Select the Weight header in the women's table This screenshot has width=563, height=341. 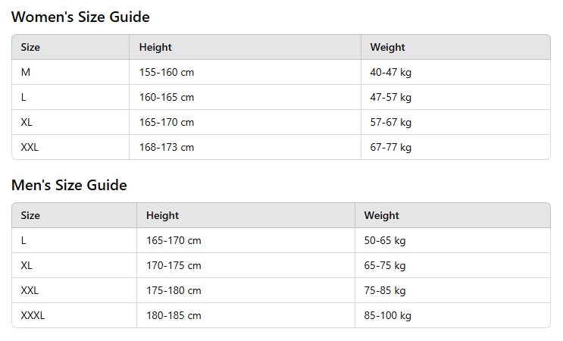coord(387,47)
